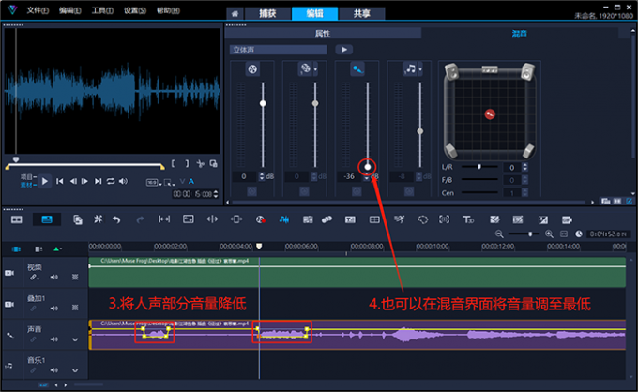Open the add/remove chapter point dropdown

point(56,249)
